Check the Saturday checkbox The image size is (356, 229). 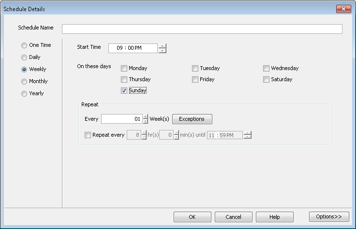267,80
